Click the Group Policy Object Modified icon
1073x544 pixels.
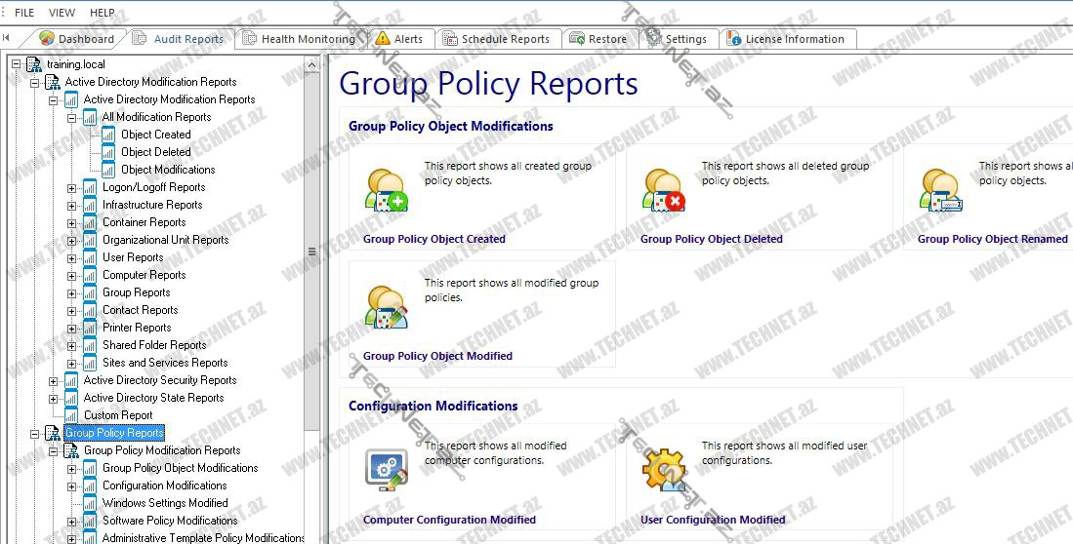386,306
